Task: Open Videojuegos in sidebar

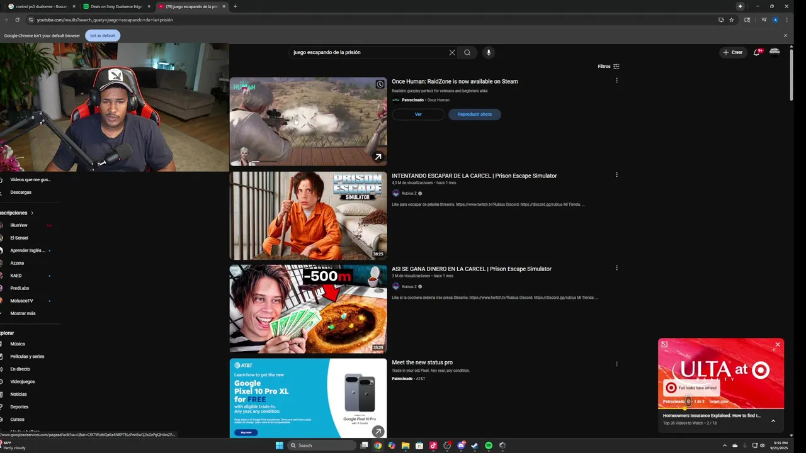Action: [23, 381]
